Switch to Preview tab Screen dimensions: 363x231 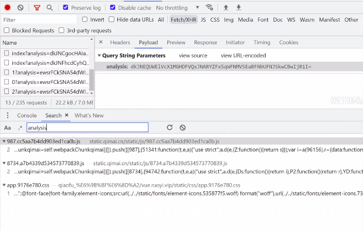pyautogui.click(x=176, y=42)
